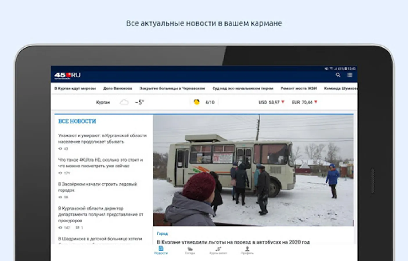Tap the views eye icon showing 179
408x261 pixels.
click(x=60, y=173)
